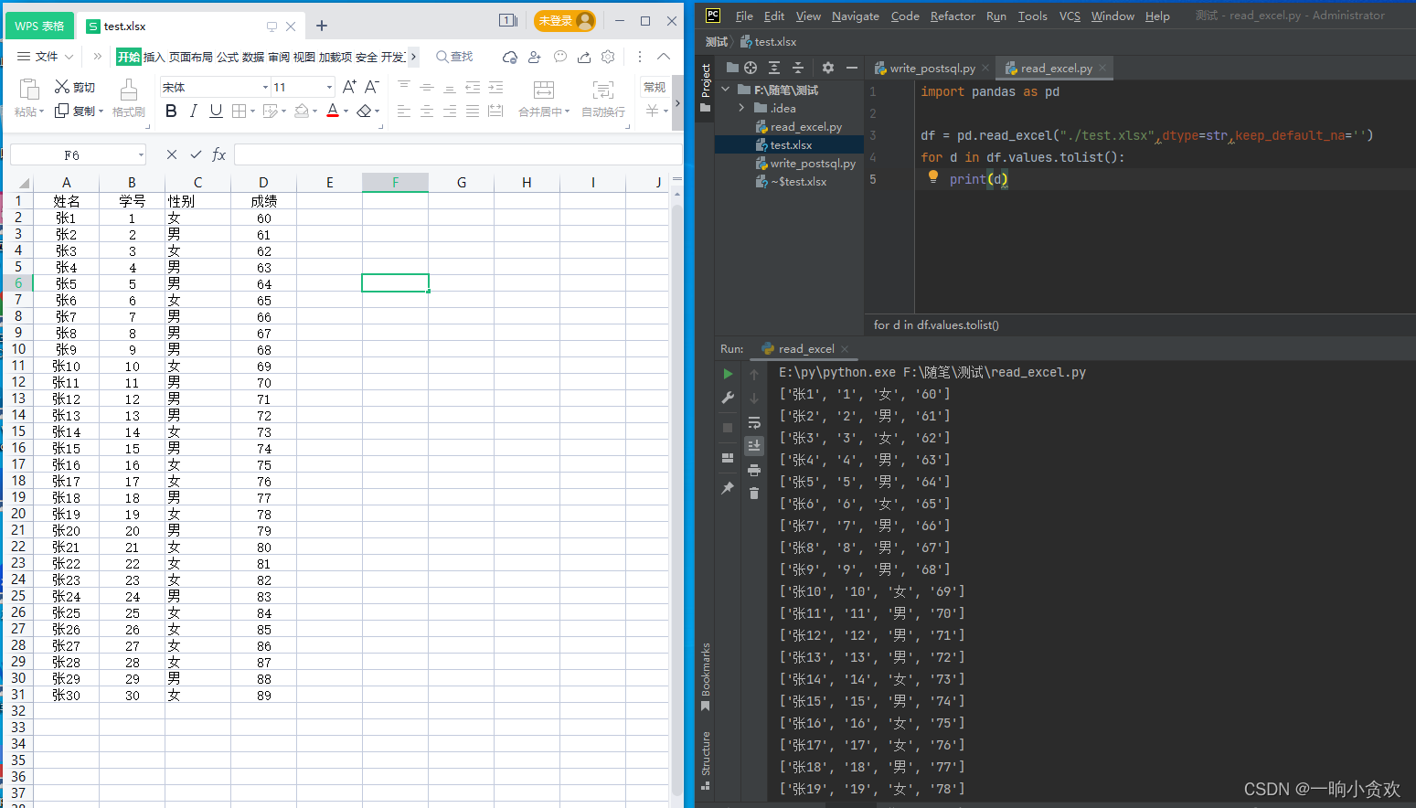The height and width of the screenshot is (808, 1416).
Task: Click the Copy (复制) button
Action: coord(79,111)
